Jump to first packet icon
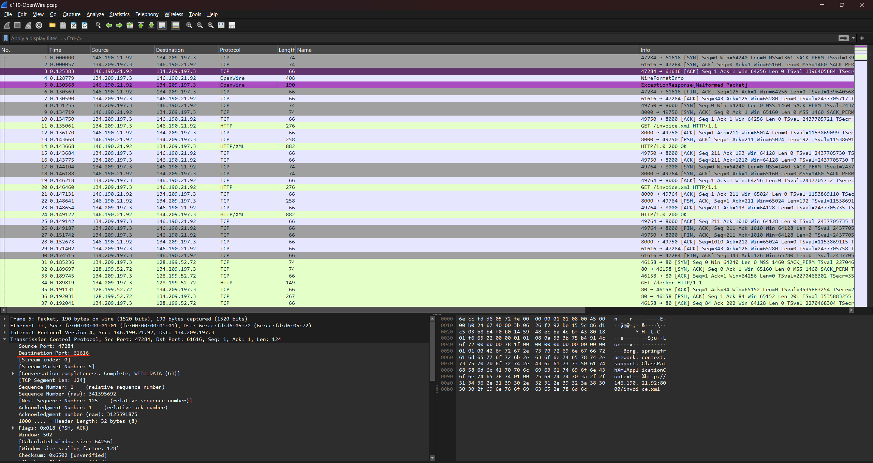 [x=141, y=25]
